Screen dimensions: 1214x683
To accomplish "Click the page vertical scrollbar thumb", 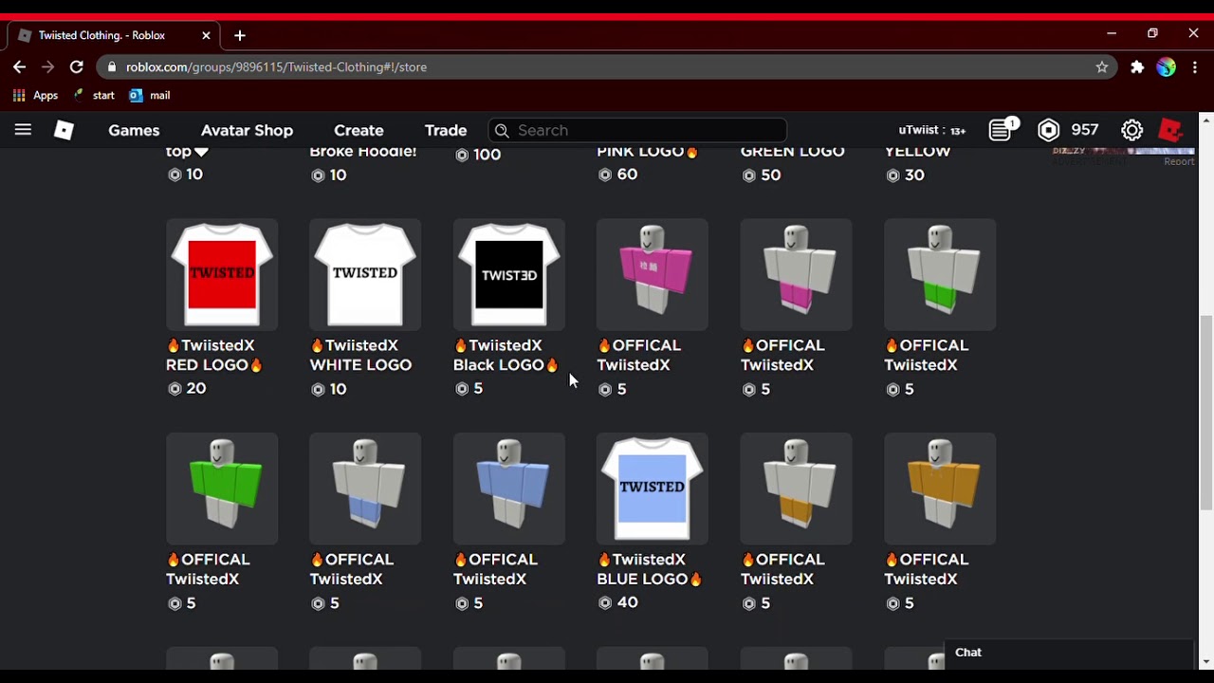I will [x=1206, y=414].
